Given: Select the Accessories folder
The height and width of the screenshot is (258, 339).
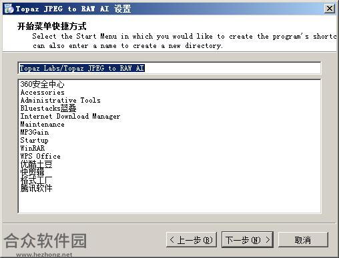Looking at the screenshot, I should click(x=43, y=92).
